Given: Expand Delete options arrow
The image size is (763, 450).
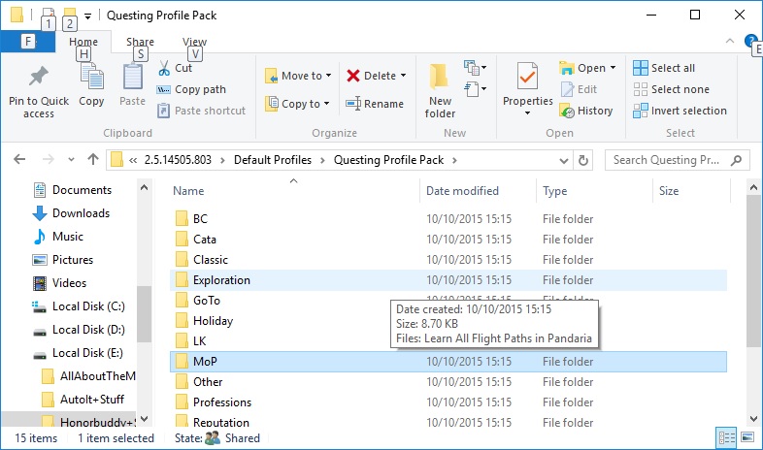Looking at the screenshot, I should click(x=404, y=76).
